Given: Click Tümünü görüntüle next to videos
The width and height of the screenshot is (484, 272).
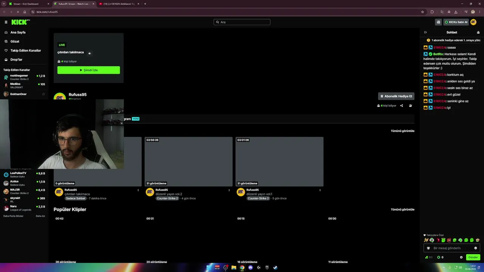Looking at the screenshot, I should (x=403, y=131).
